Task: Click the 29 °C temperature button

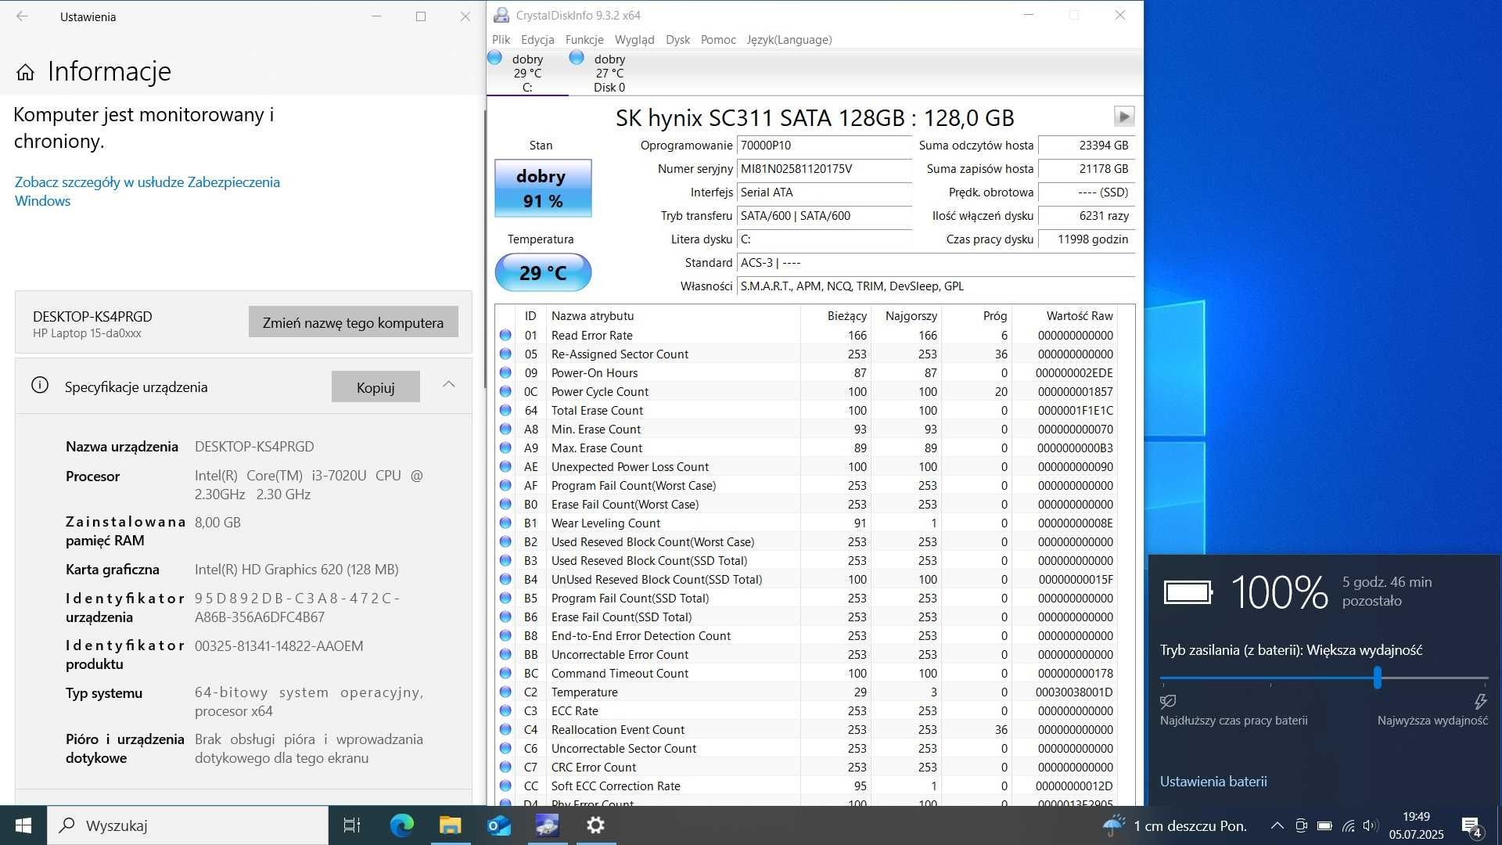Action: 543,272
